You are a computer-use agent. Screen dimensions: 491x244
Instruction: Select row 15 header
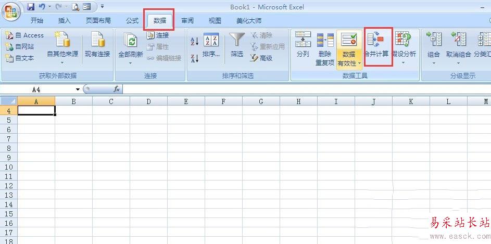[9, 214]
